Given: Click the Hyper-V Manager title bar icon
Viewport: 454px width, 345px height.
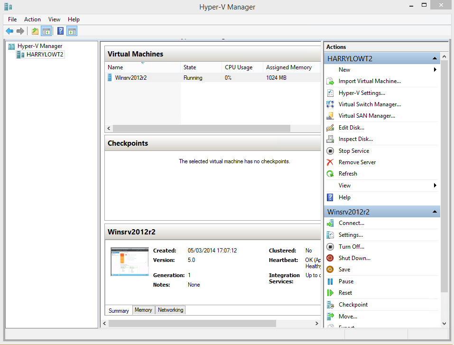Looking at the screenshot, I should (x=8, y=7).
